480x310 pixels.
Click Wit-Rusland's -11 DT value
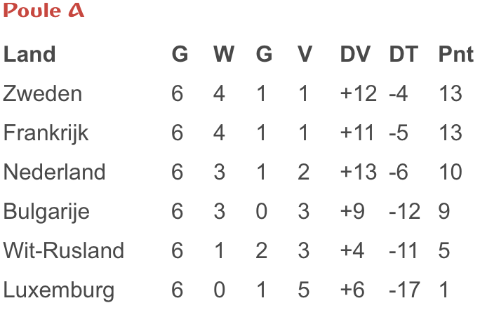pos(404,250)
